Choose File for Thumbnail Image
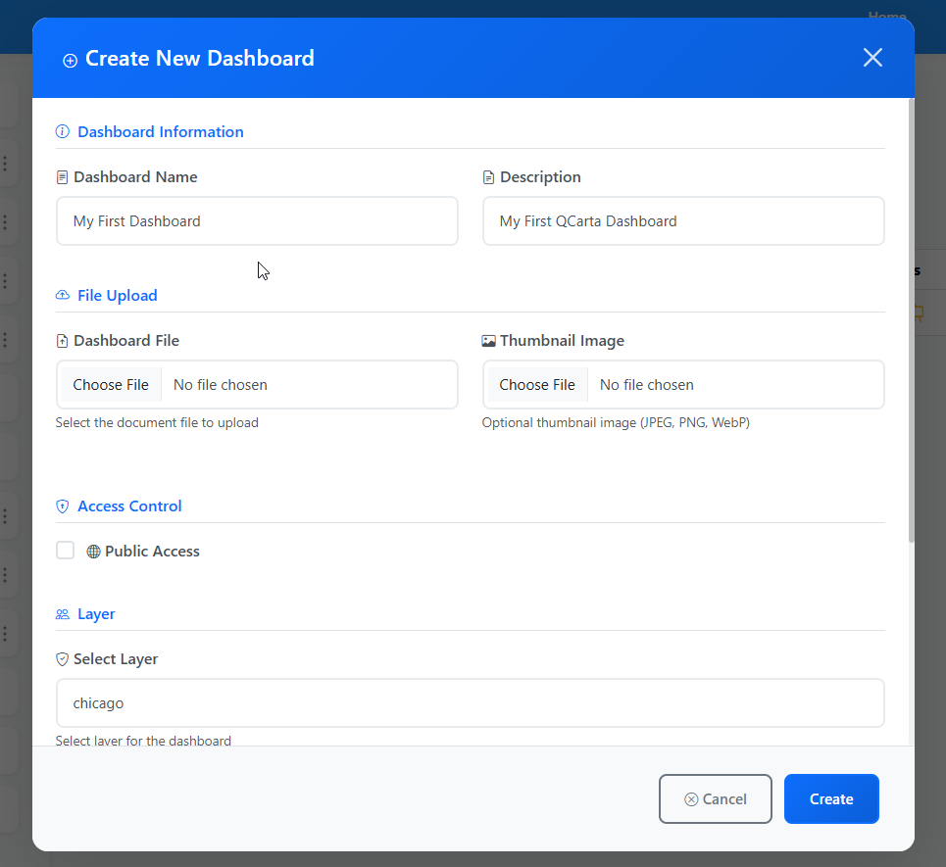 537,385
